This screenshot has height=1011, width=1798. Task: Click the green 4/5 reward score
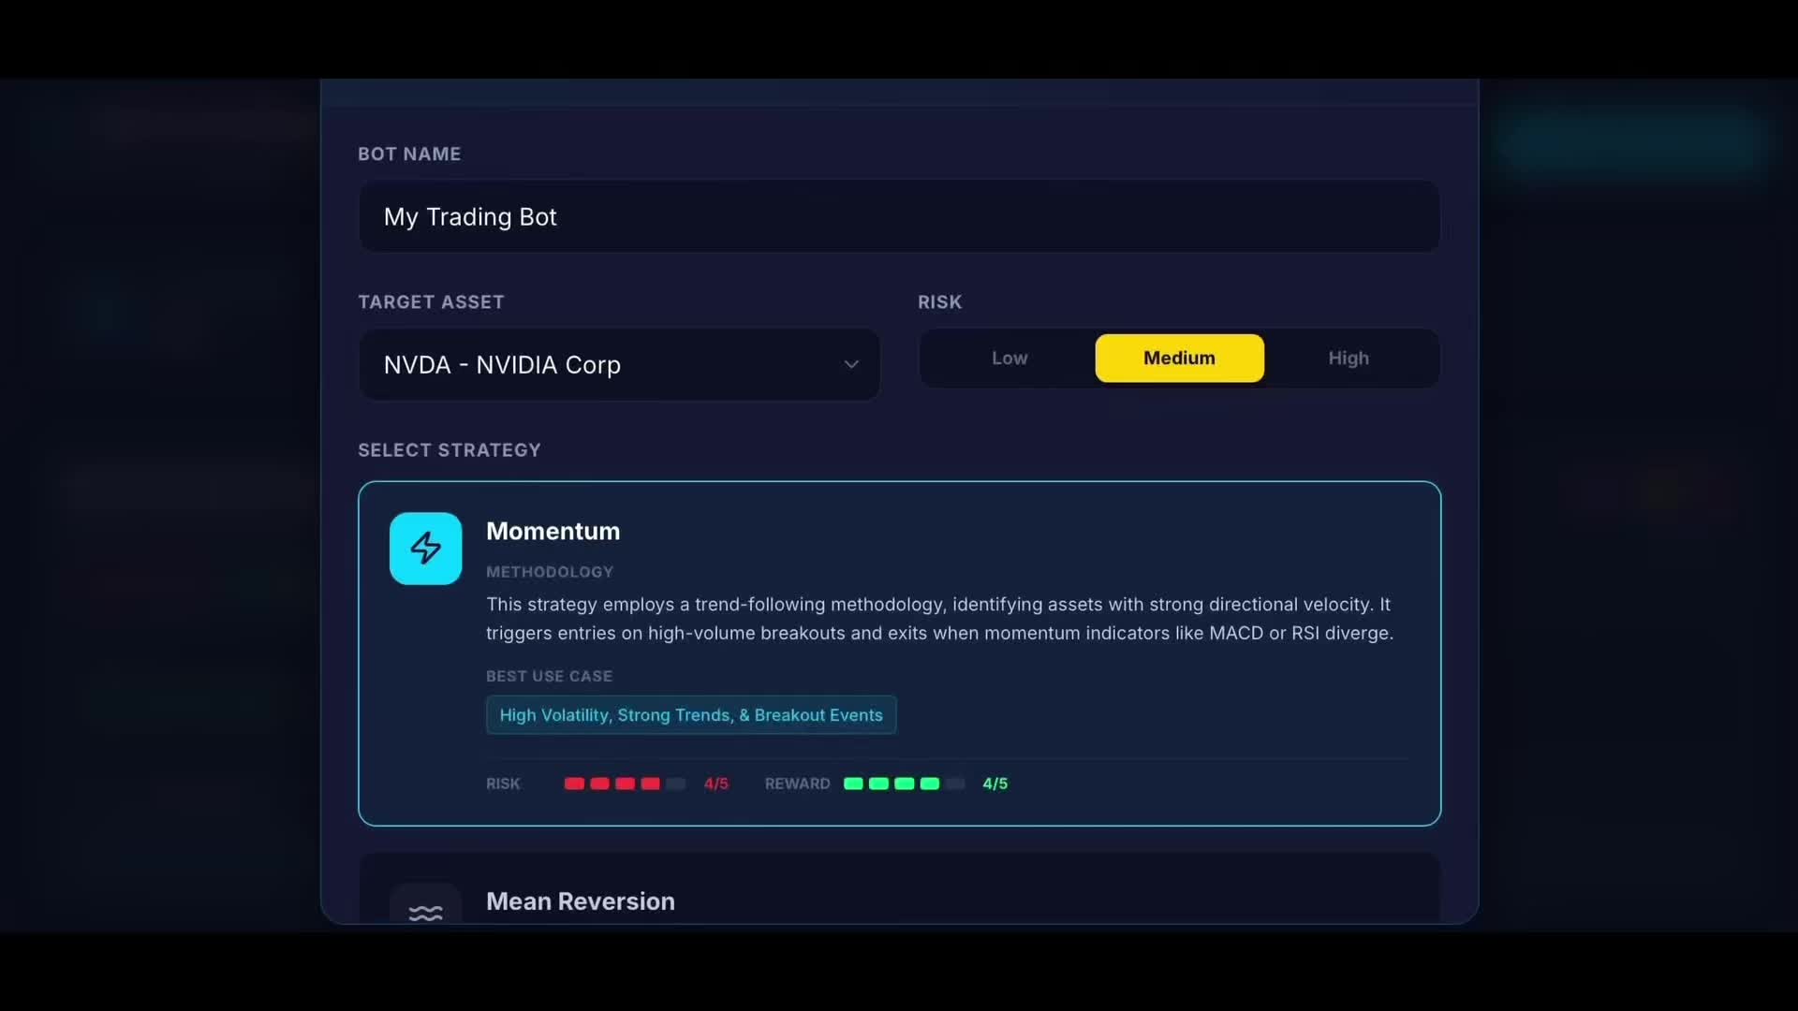(x=995, y=784)
